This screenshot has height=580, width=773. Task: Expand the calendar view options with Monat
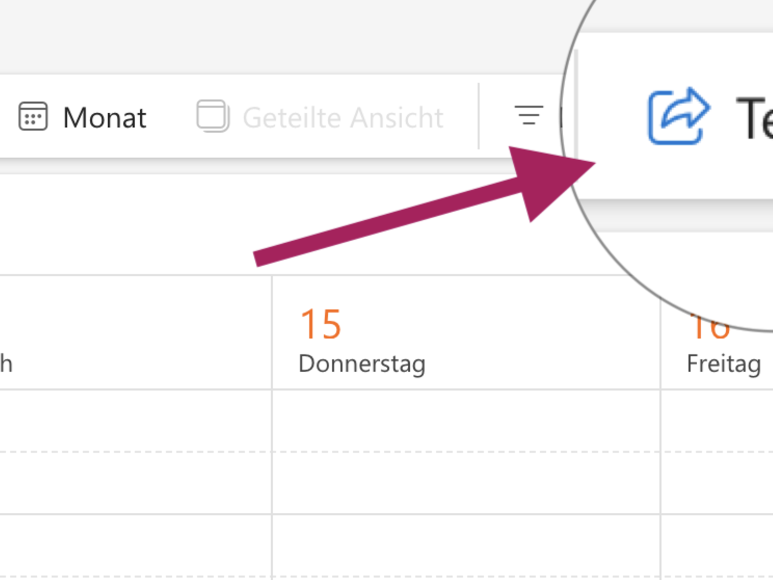click(x=105, y=117)
